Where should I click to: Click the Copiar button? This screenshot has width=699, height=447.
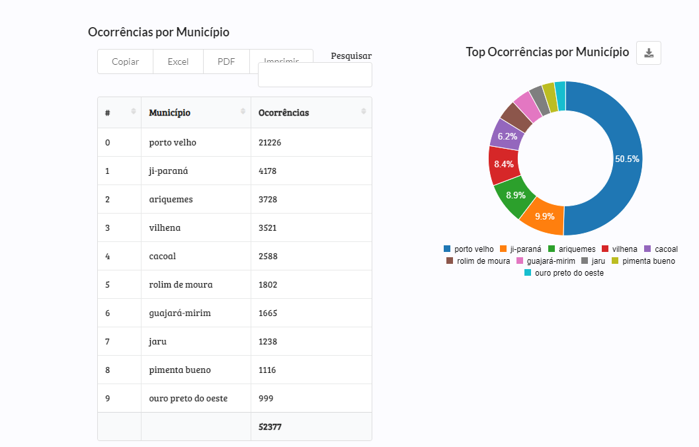[x=125, y=61]
